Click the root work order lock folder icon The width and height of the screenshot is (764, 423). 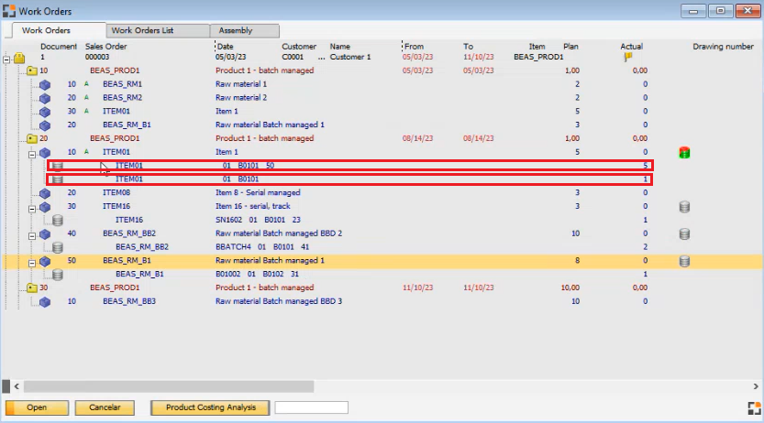click(19, 58)
